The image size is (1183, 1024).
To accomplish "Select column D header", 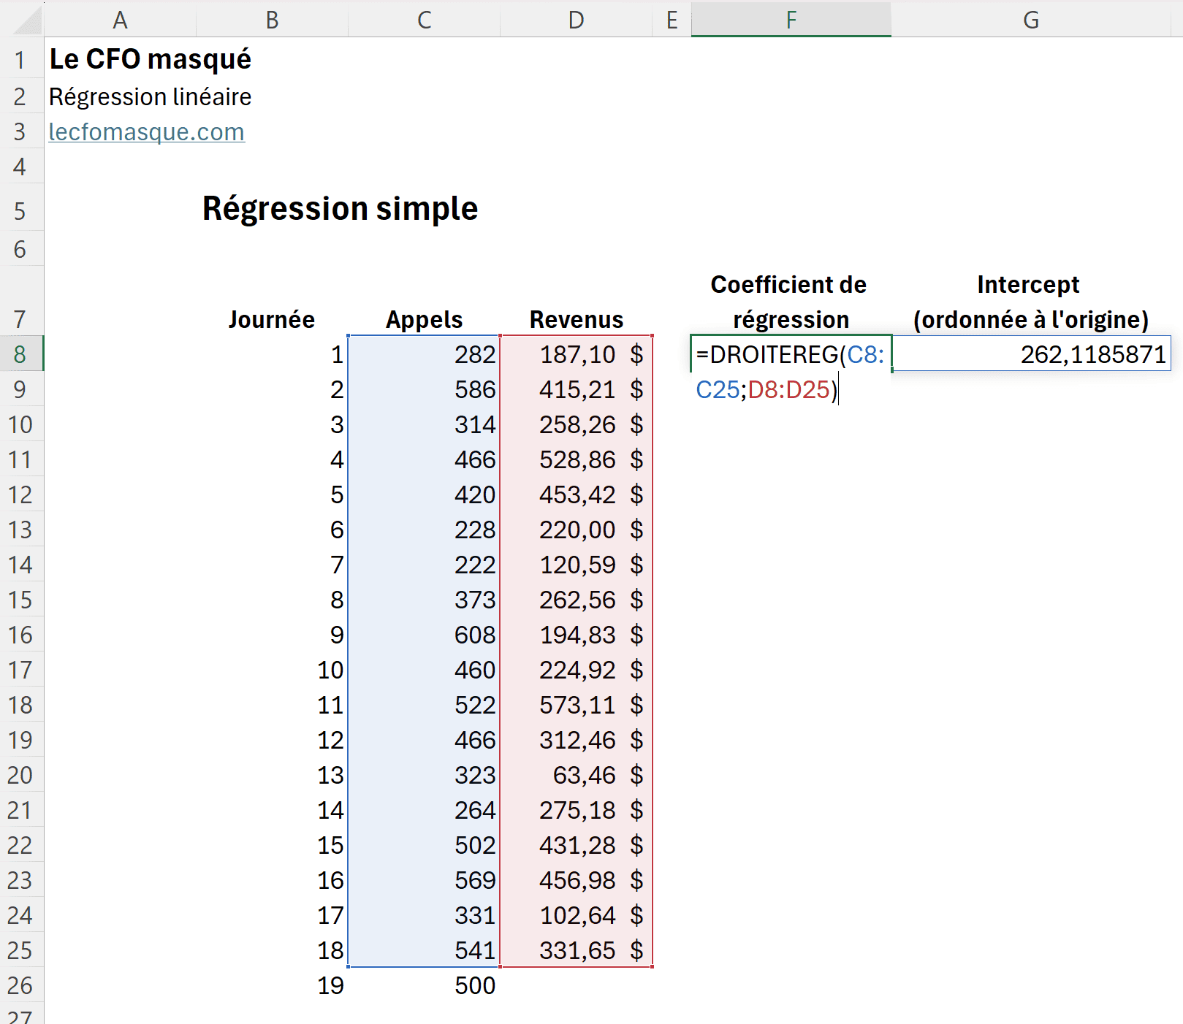I will pos(576,20).
